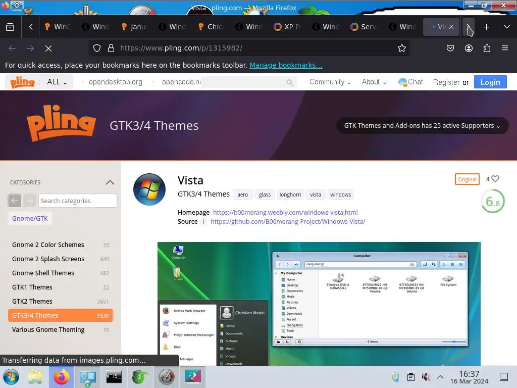This screenshot has height=388, width=517.
Task: Open Firefox View recent browsing icon
Action: (x=10, y=27)
